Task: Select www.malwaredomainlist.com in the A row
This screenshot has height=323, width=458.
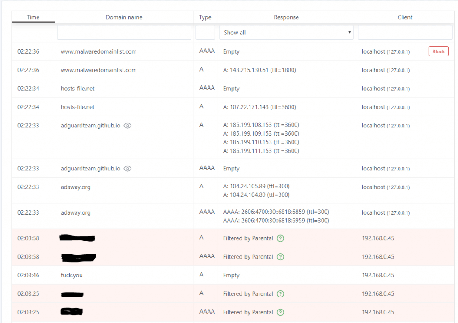Action: (98, 70)
